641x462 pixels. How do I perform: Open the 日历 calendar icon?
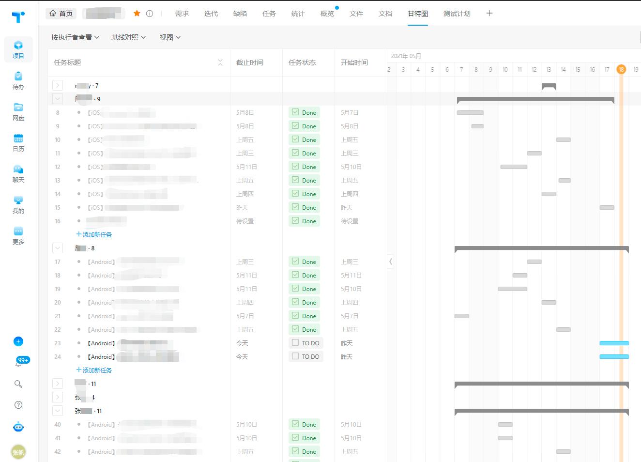(x=18, y=142)
